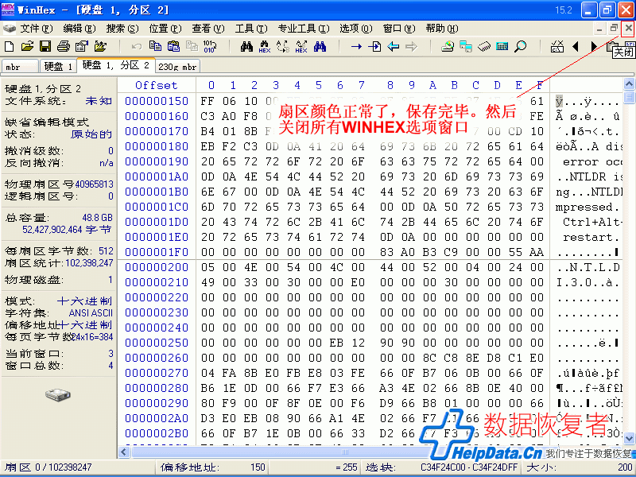Image resolution: width=636 pixels, height=477 pixels.
Task: Open the 帮助(H) menu
Action: (442, 29)
